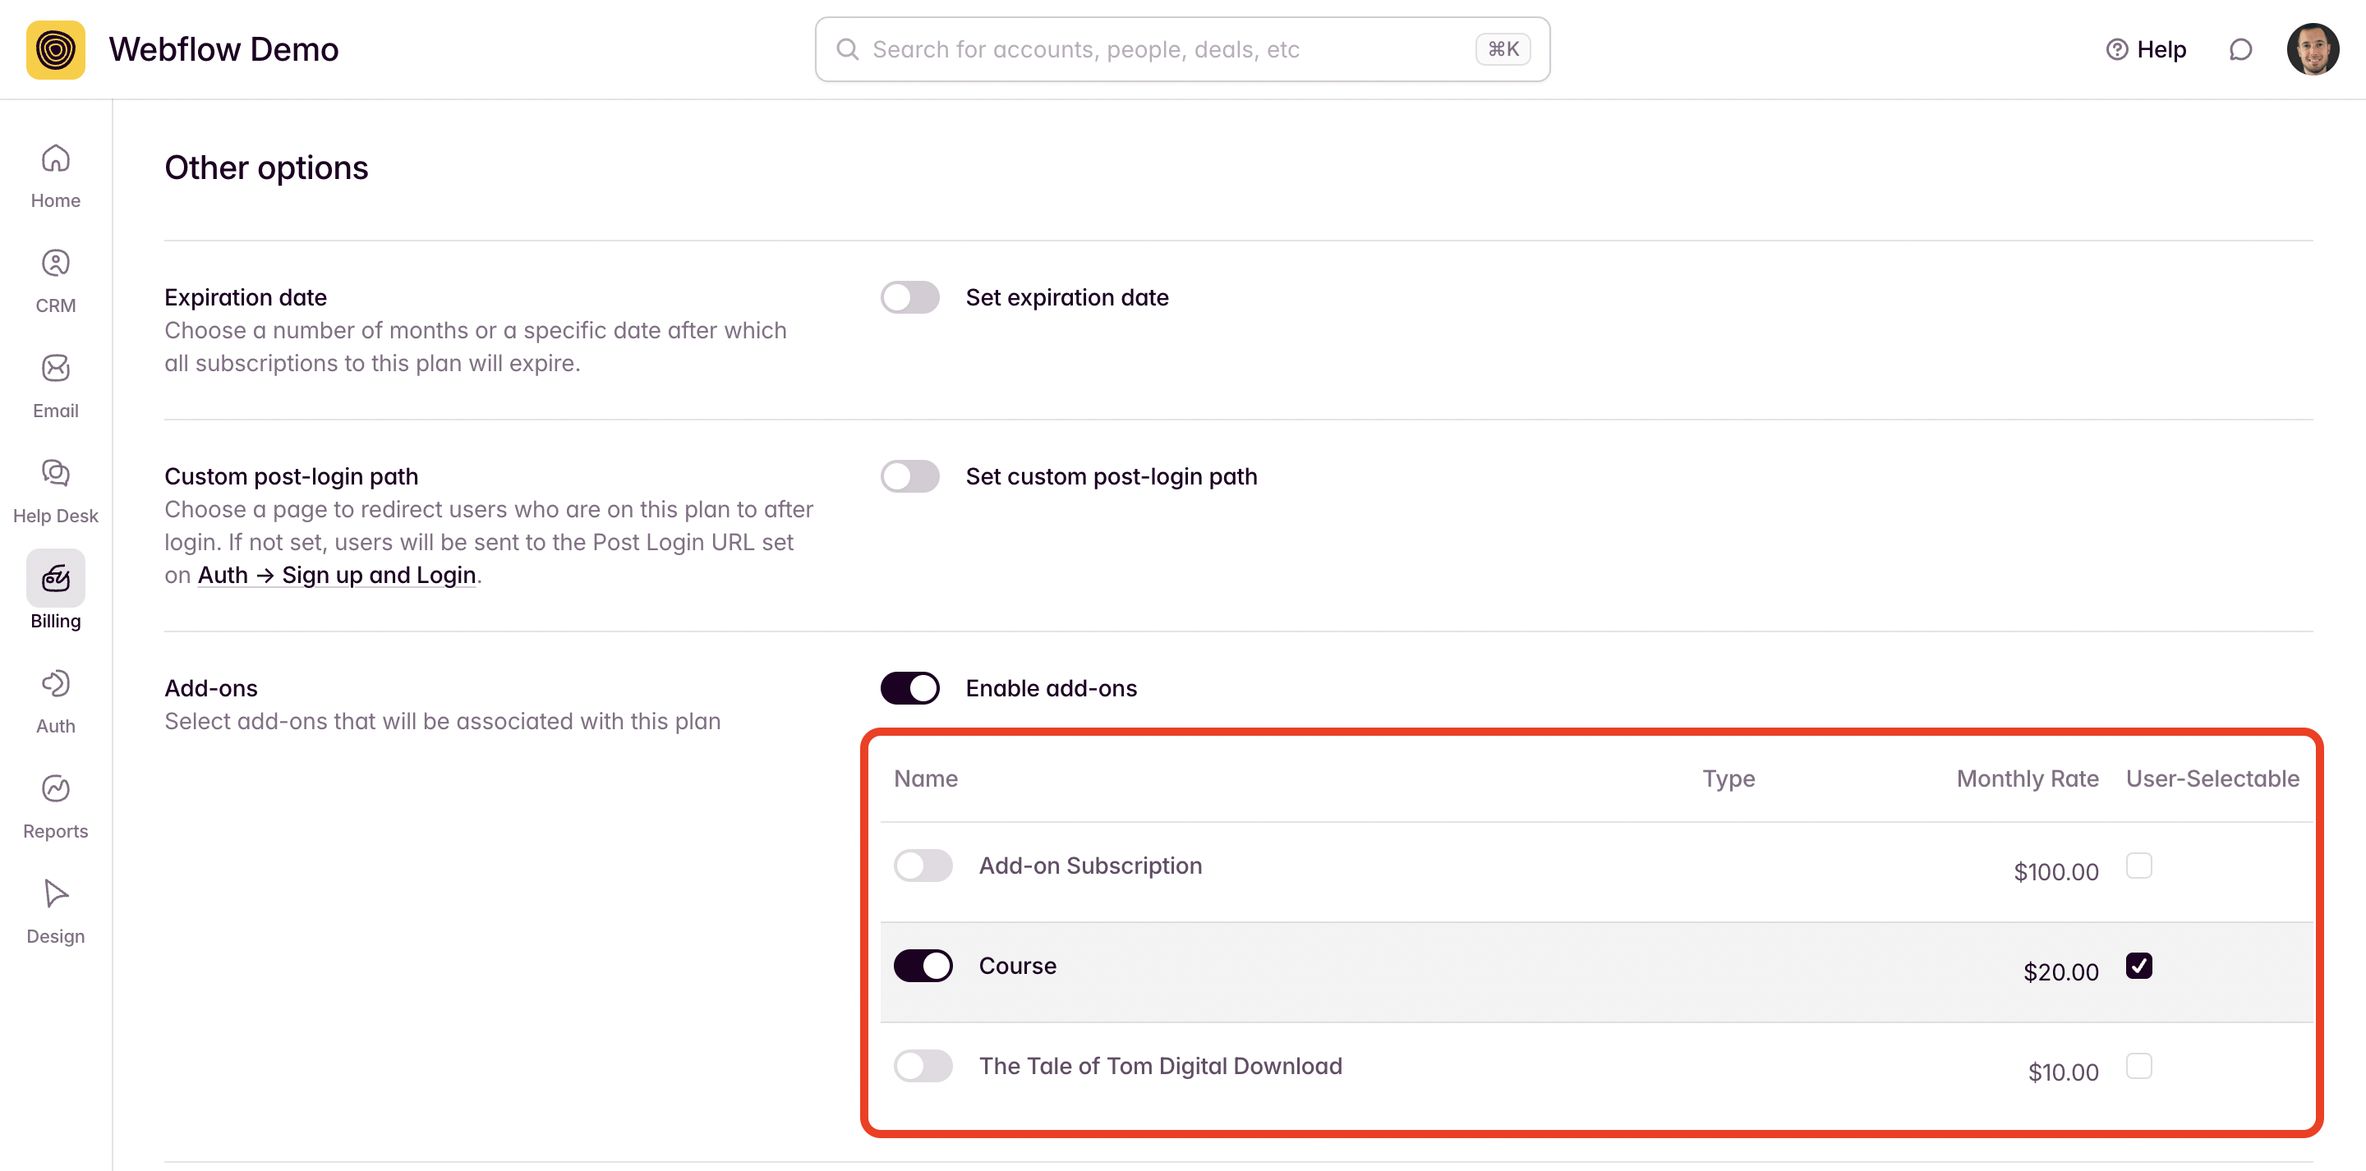The height and width of the screenshot is (1171, 2366).
Task: Click the Webflow Demo logo icon
Action: coord(55,49)
